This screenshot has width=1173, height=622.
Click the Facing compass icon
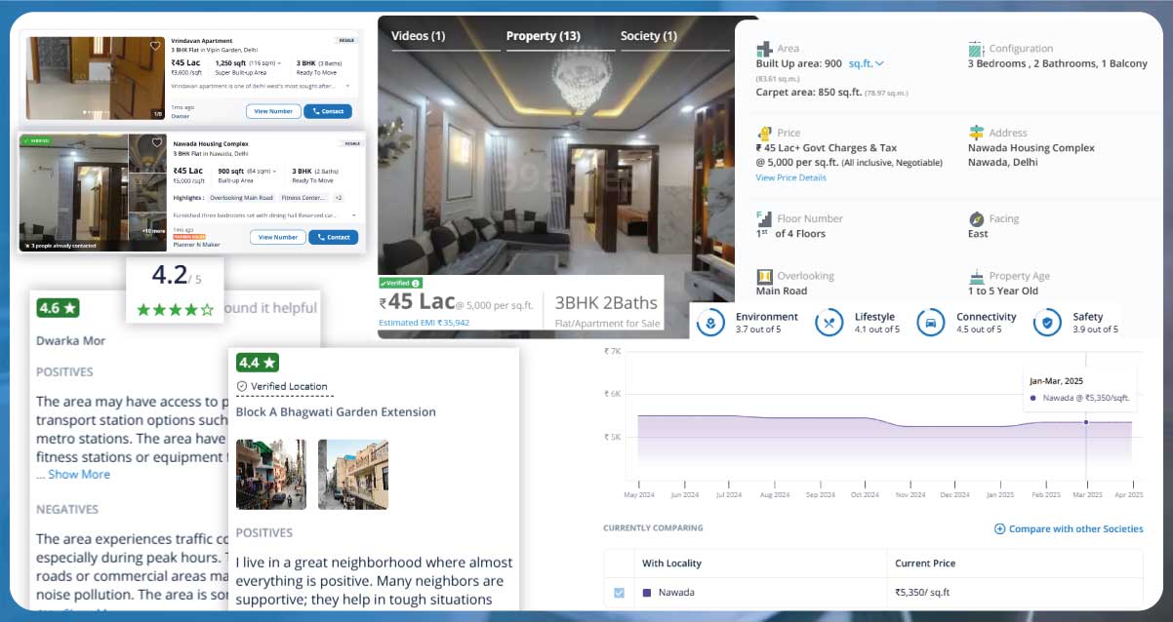(977, 218)
